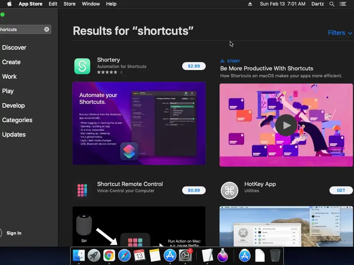View the HotKey App desktop screenshot
354x265 pixels.
286,226
